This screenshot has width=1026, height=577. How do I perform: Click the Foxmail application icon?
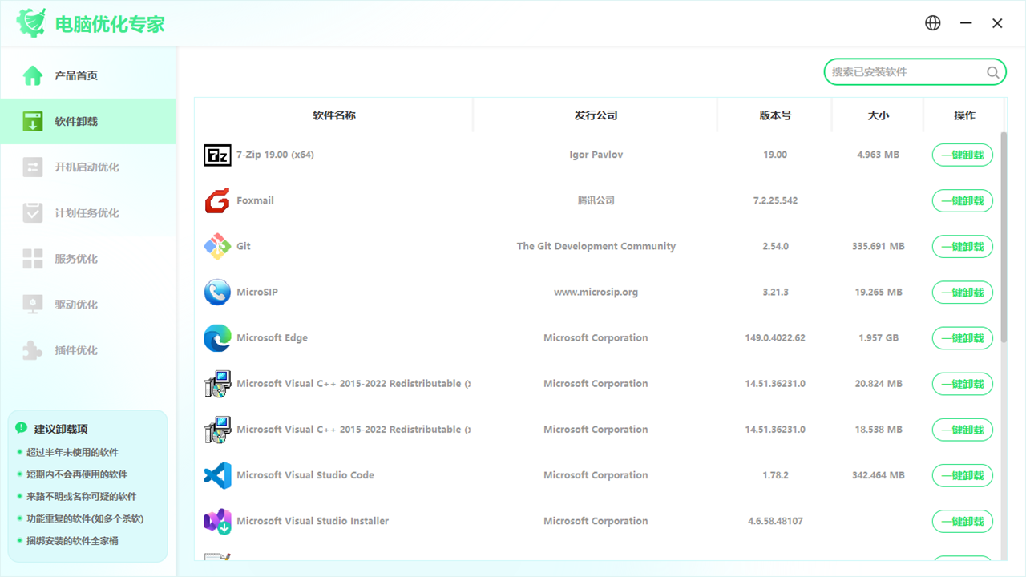(217, 201)
